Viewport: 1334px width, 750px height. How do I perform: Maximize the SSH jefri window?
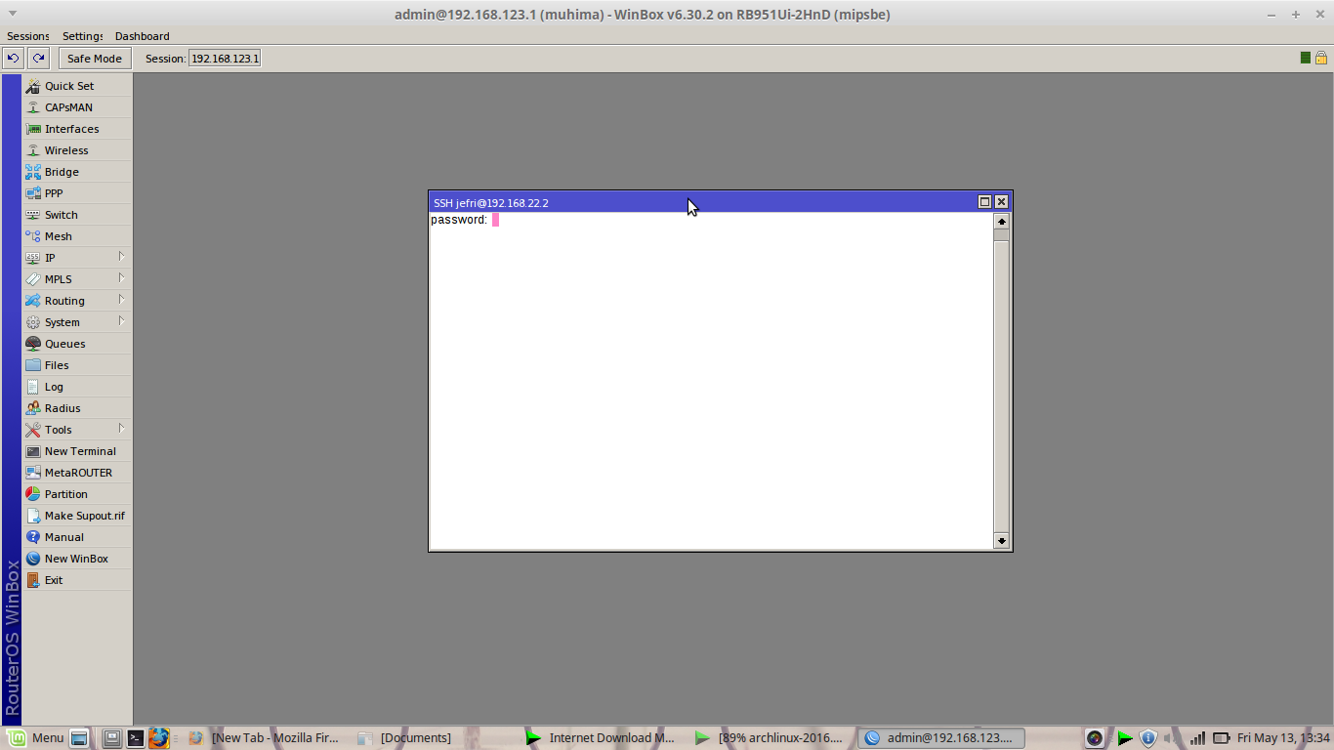[984, 202]
